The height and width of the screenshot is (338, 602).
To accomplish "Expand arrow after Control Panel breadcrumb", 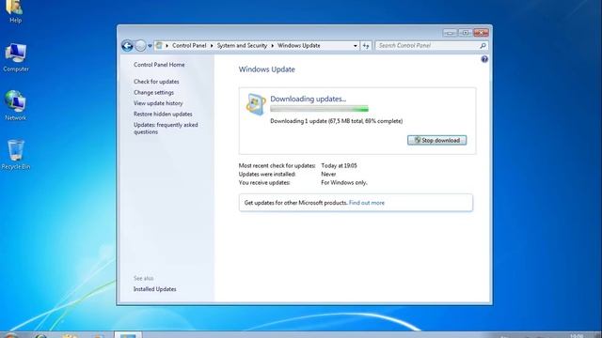I will (x=212, y=46).
